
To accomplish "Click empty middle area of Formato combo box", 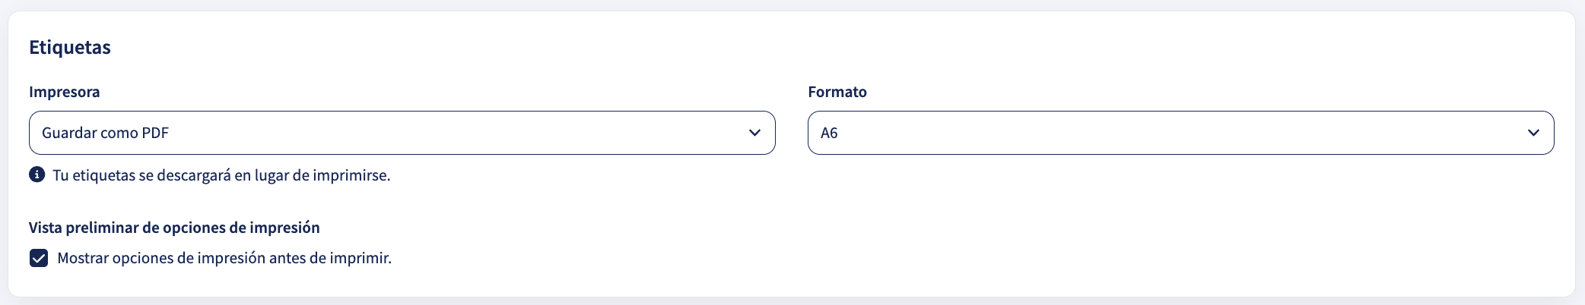I will point(1179,133).
